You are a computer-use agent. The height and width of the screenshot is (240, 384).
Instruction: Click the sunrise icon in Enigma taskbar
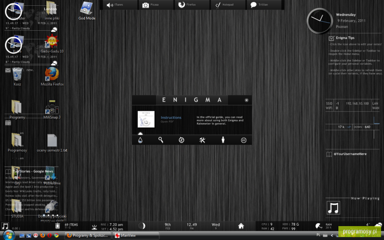point(94,227)
